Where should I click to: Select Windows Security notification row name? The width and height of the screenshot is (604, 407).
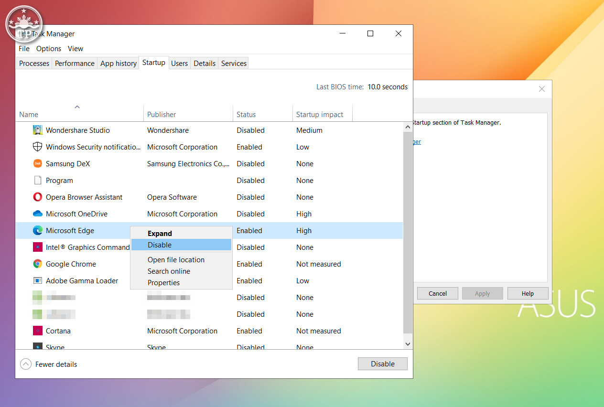coord(93,147)
